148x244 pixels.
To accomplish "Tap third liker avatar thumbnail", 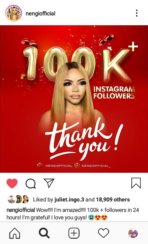I will pos(25,199).
